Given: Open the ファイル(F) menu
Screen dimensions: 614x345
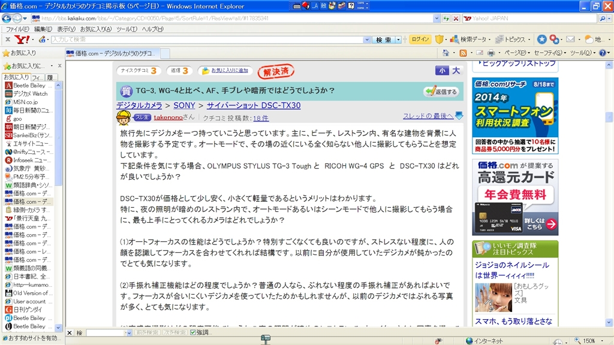Looking at the screenshot, I should 17,29.
